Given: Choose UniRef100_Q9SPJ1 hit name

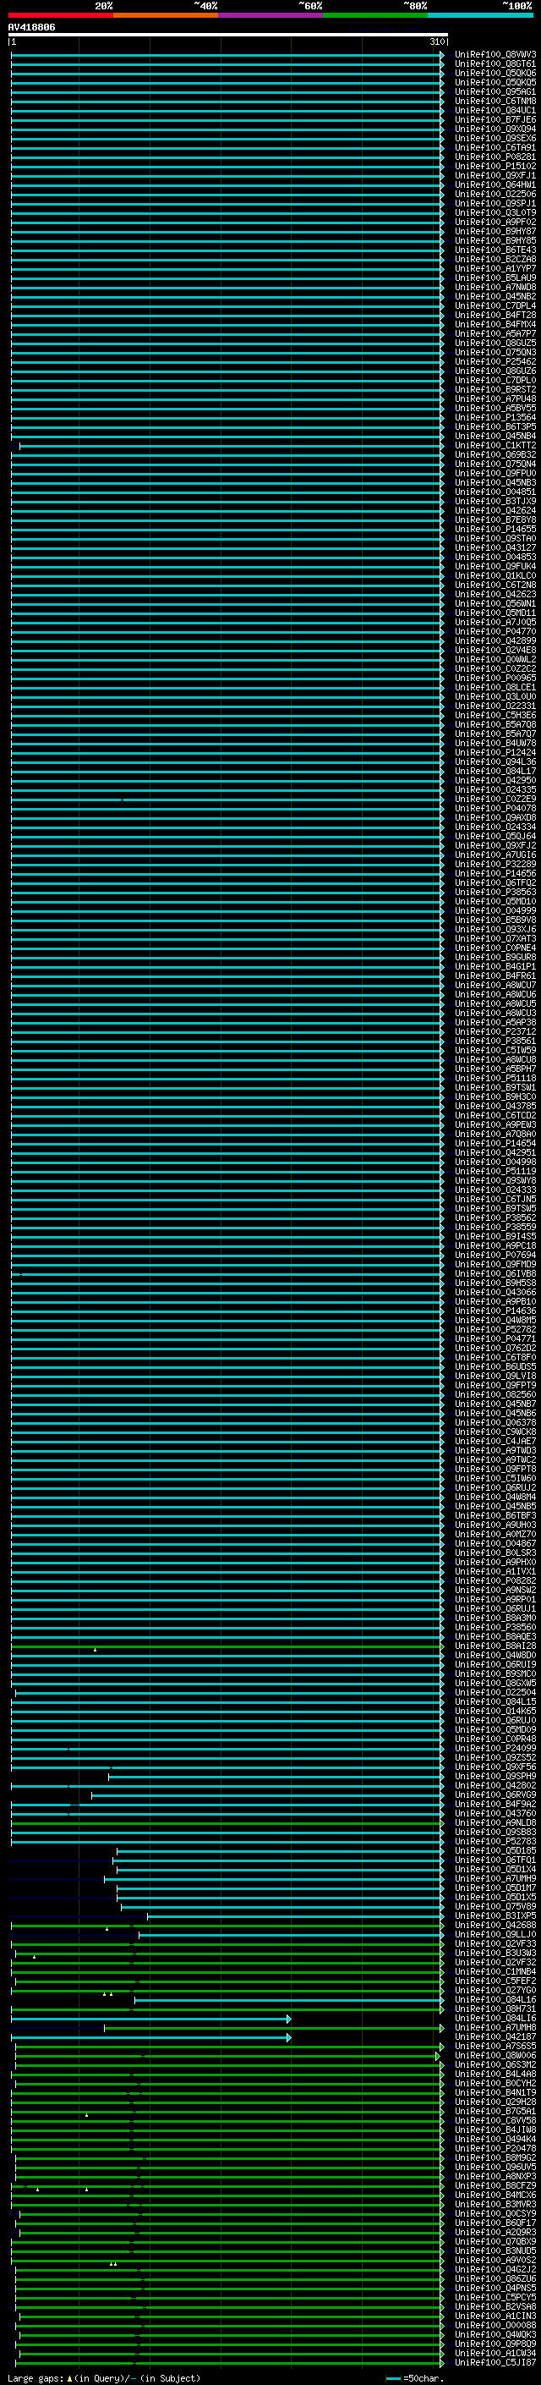Looking at the screenshot, I should [495, 204].
